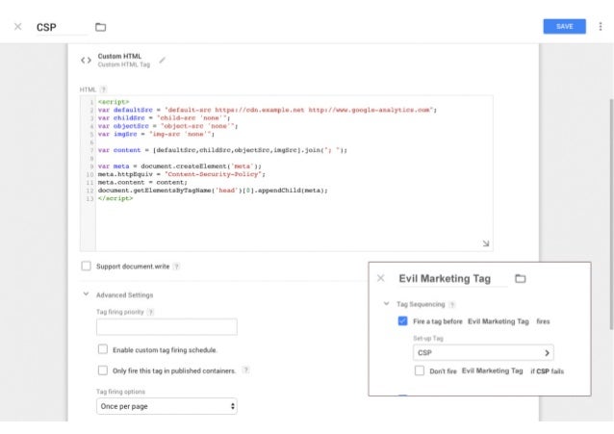This screenshot has height=434, width=614.
Task: Close the CSP tag editor
Action: tap(17, 27)
